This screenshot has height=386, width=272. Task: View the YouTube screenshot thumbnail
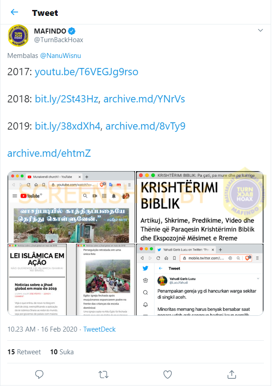click(71, 207)
